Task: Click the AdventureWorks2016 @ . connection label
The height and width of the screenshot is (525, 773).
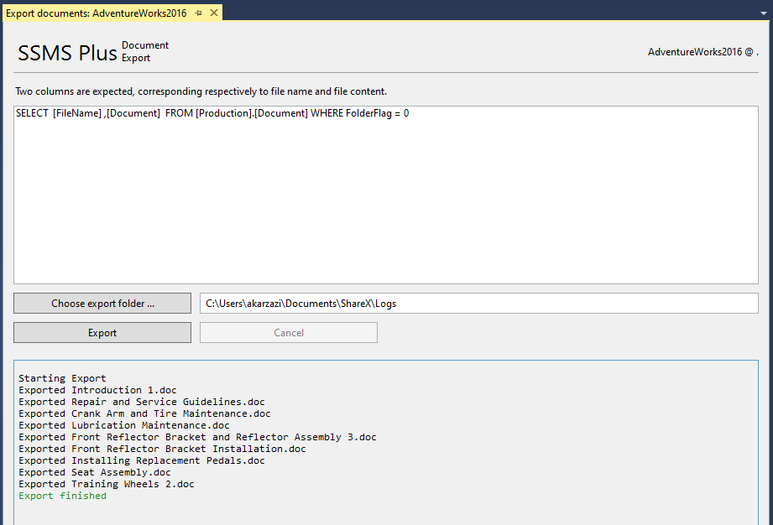Action: 702,52
